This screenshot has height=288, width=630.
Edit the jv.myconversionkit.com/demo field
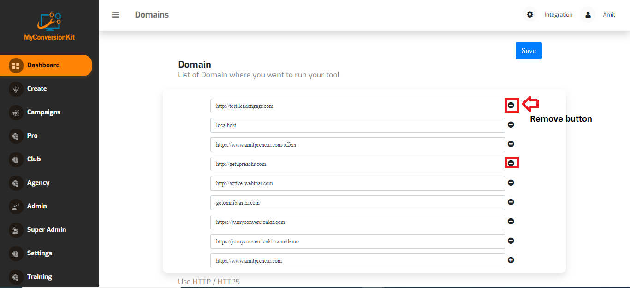(358, 241)
